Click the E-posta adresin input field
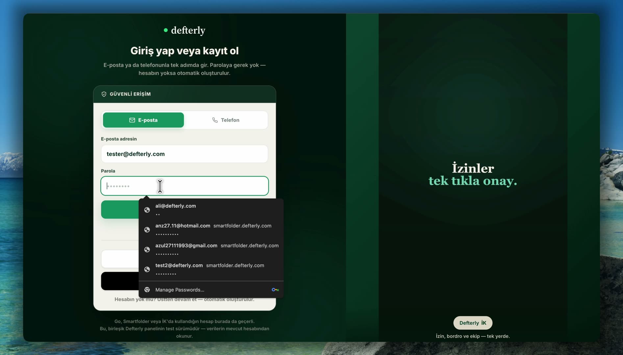The height and width of the screenshot is (355, 623). pos(185,154)
